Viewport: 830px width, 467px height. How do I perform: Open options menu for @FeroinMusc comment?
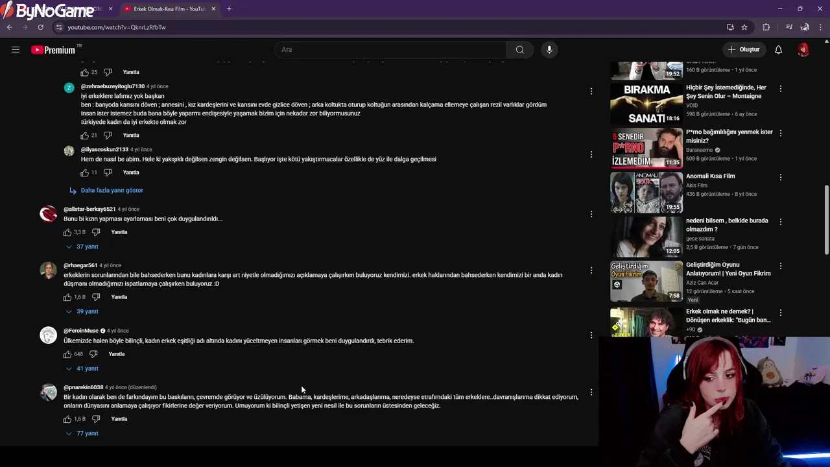click(591, 335)
